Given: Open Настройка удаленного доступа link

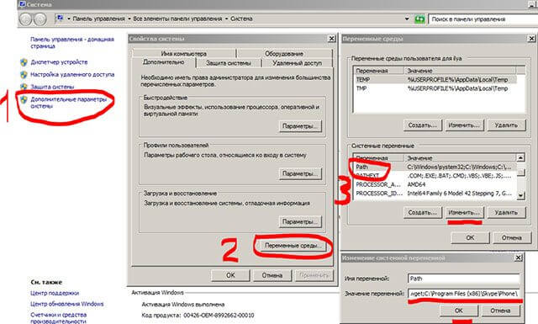Looking at the screenshot, I should click(72, 75).
